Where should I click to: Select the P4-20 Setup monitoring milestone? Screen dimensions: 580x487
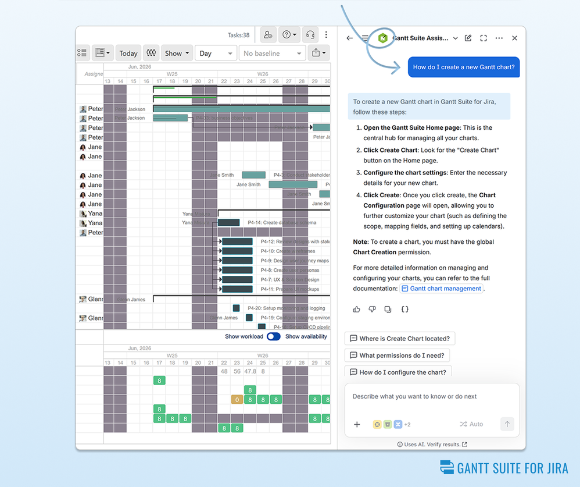[x=237, y=308]
